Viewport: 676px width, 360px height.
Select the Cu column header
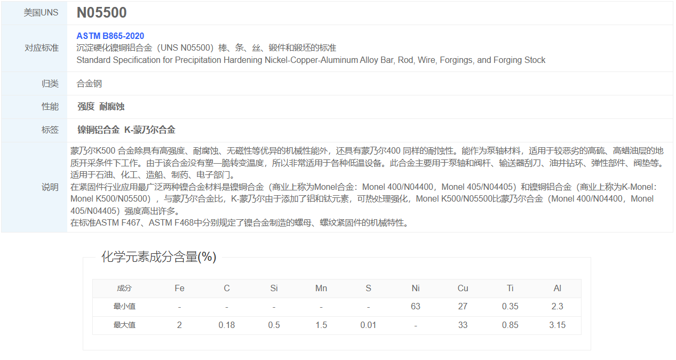click(463, 289)
